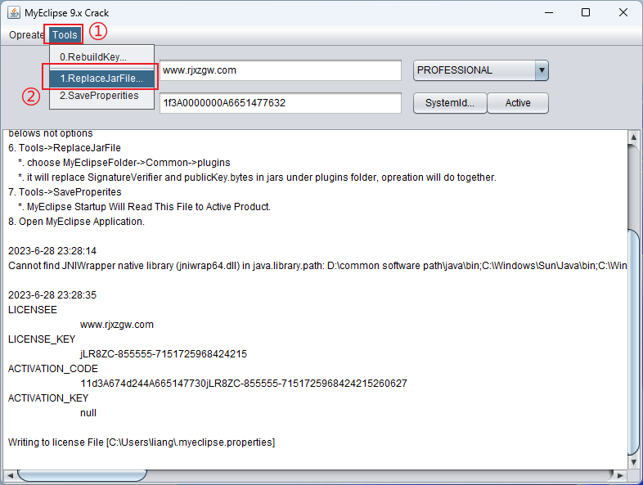Select the 1.ReplaceJarFile... menu entry
643x485 pixels.
tap(101, 79)
